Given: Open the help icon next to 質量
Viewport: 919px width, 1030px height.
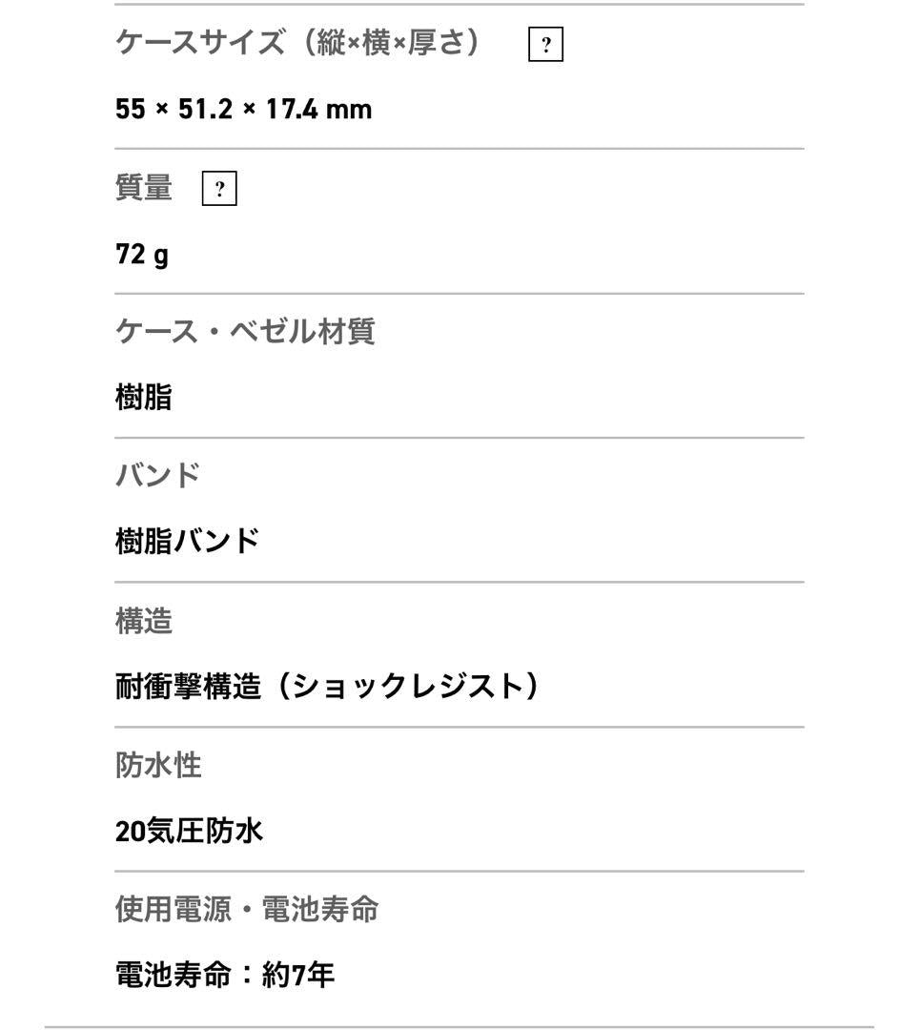Looking at the screenshot, I should pos(219,190).
